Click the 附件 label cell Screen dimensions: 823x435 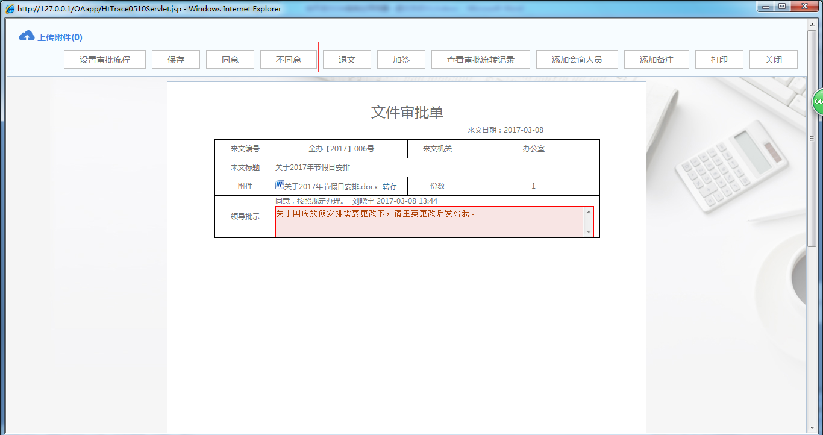pos(245,186)
